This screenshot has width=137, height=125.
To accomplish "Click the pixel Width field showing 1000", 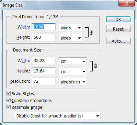I will (x=44, y=27).
